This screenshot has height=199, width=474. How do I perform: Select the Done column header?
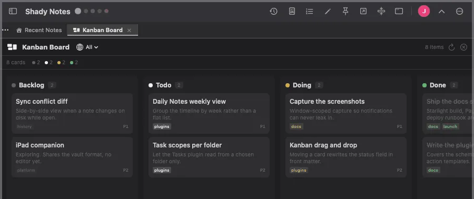[438, 85]
